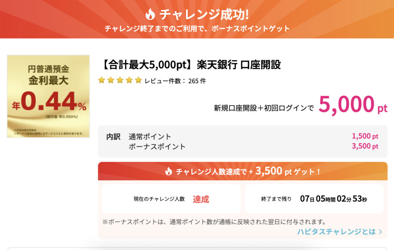This screenshot has width=394, height=250.
Task: Click the second rating star
Action: [x=111, y=81]
